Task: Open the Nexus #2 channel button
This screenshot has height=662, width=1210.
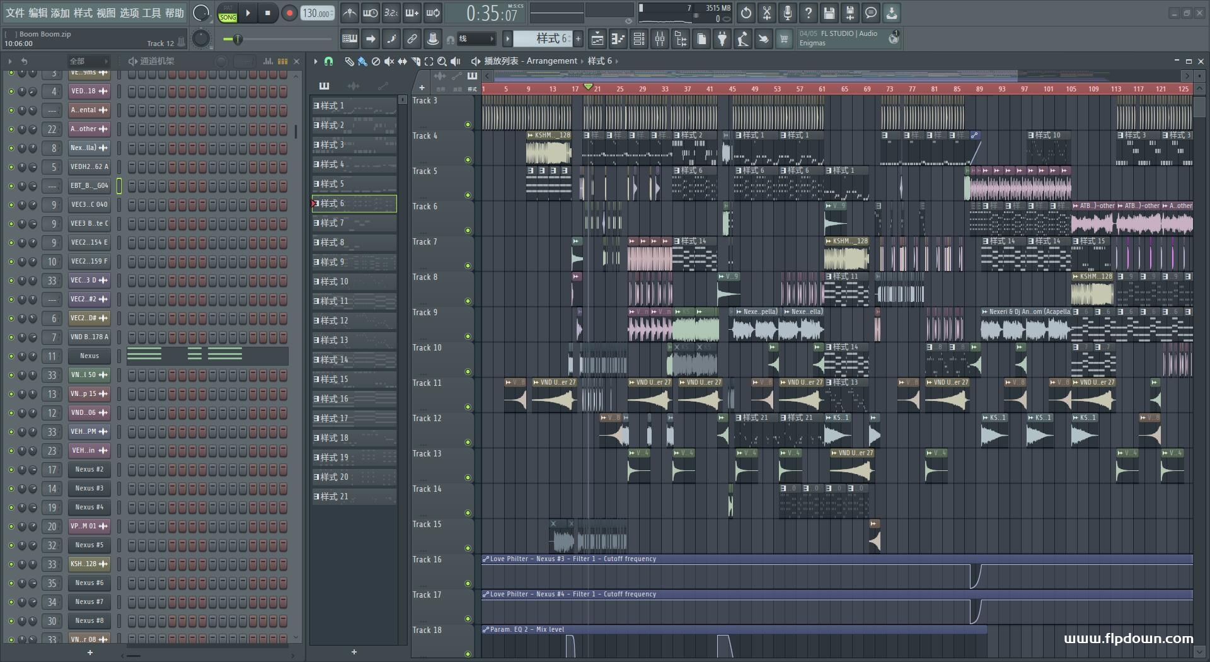Action: 89,469
